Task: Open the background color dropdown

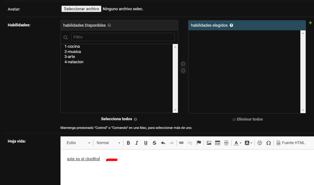Action: (249, 143)
